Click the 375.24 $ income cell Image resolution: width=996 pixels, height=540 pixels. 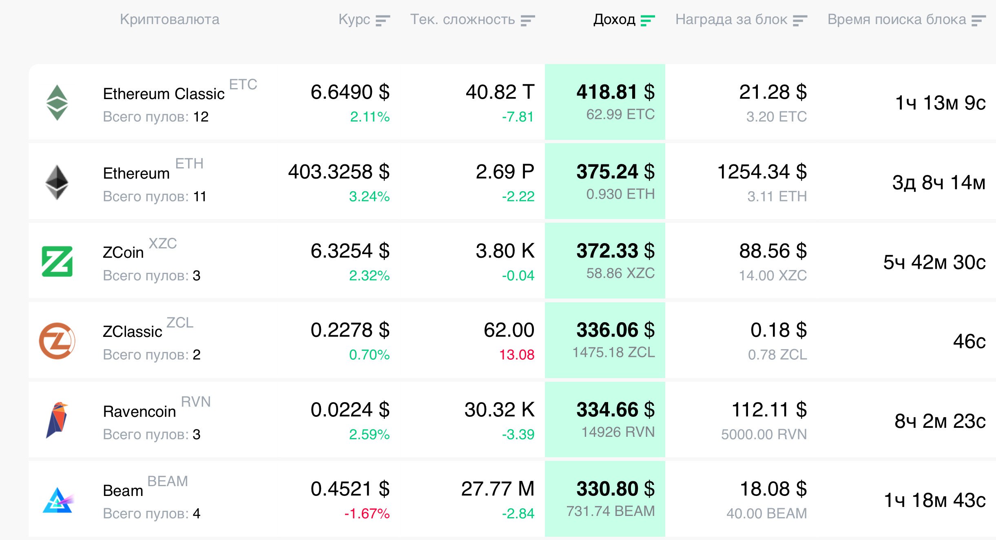605,181
